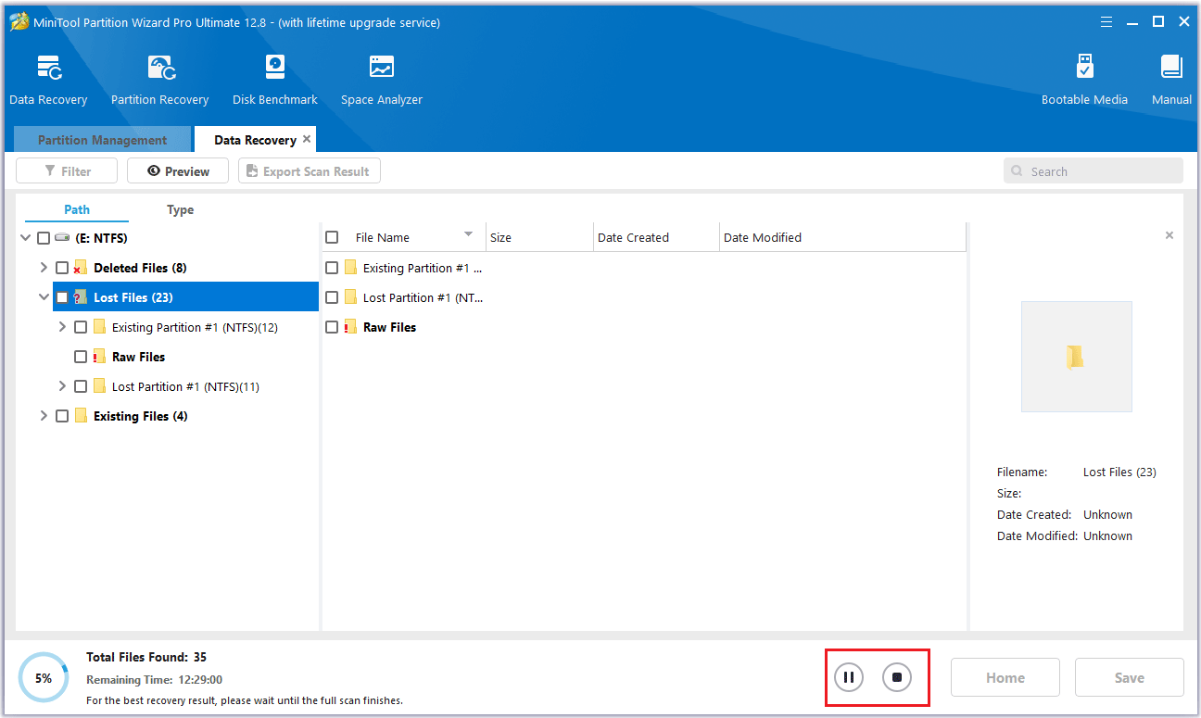Check Lost Partition #1 (NTFS)(11) tree checkbox
Viewport: 1201px width, 718px height.
[x=81, y=386]
